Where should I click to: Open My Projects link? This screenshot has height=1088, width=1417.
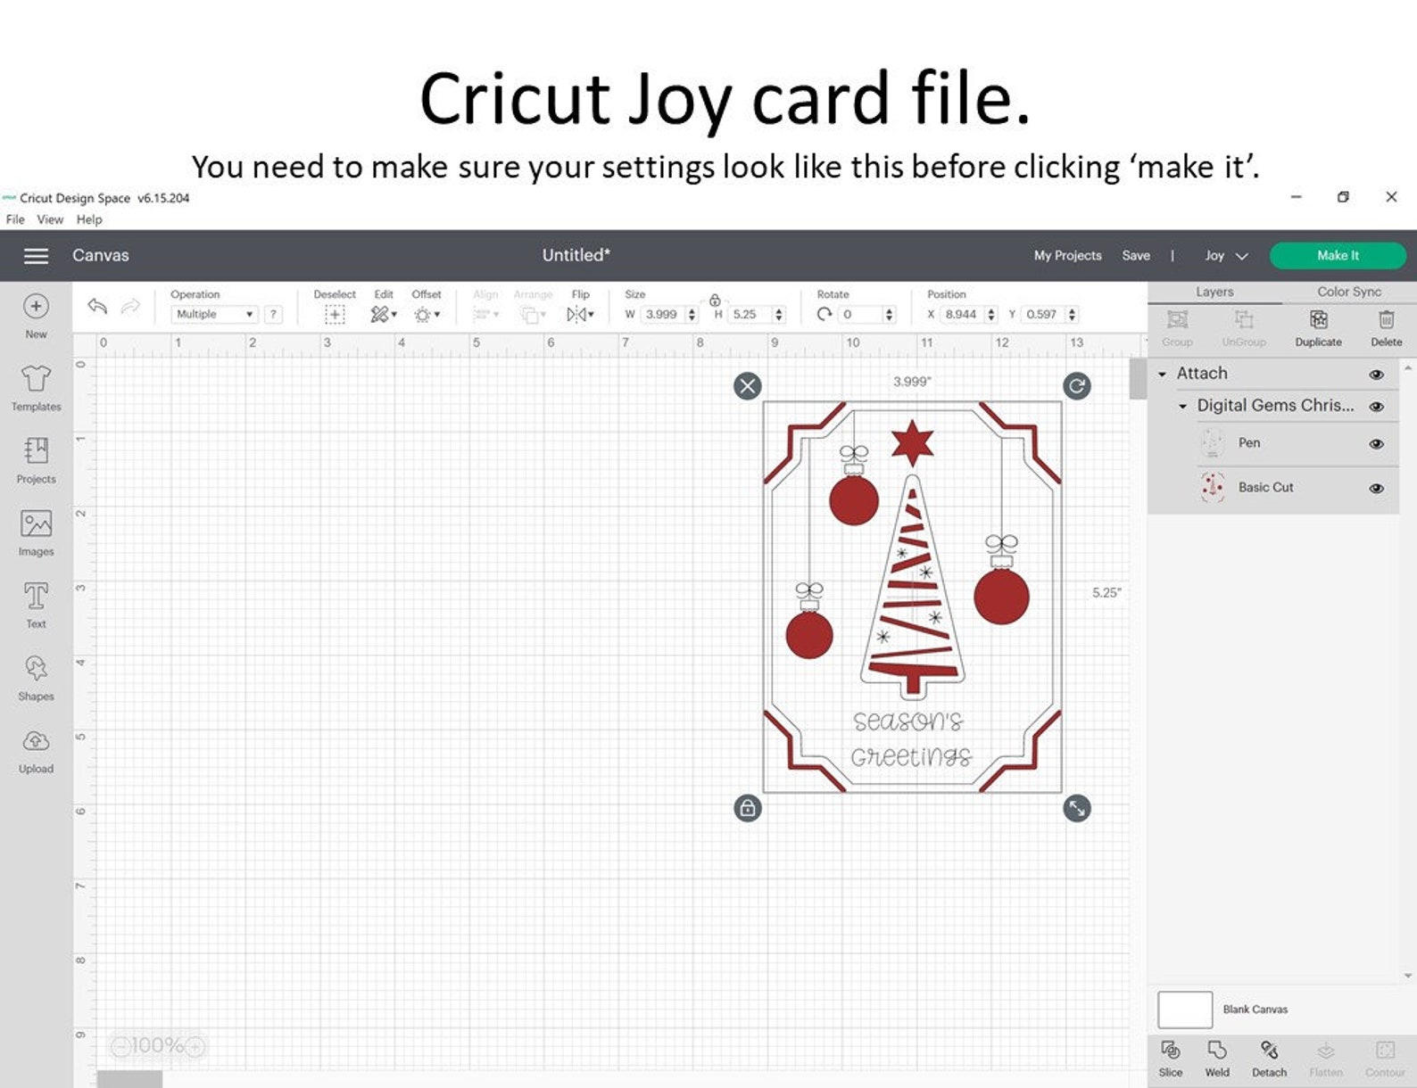[1067, 256]
